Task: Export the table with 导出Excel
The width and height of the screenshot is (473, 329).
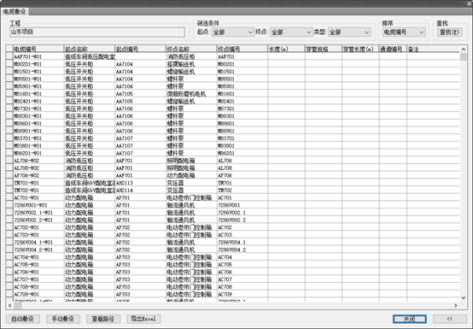Action: click(143, 319)
